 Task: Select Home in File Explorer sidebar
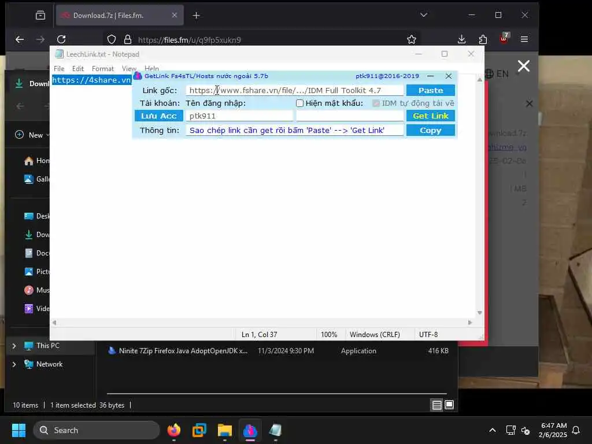[36, 161]
